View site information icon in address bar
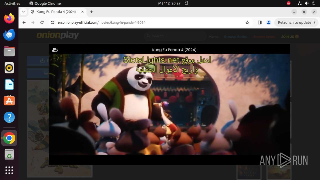 [x=52, y=22]
